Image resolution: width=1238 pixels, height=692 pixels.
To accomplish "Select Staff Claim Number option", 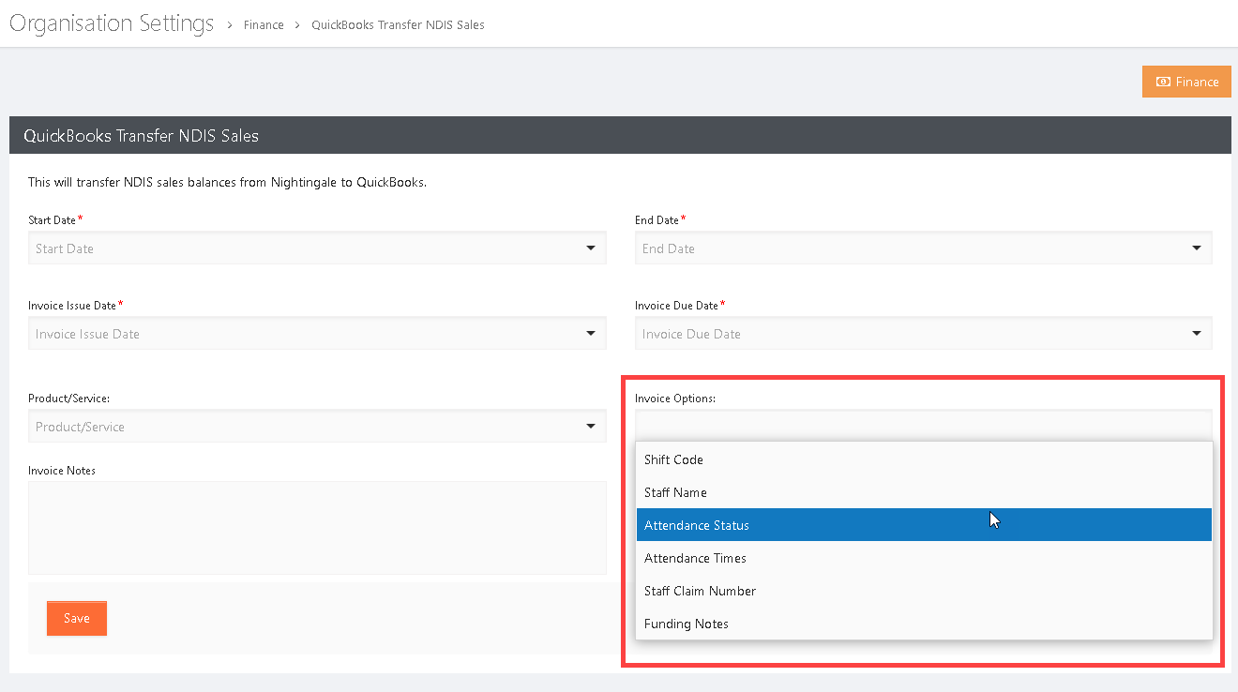I will 924,591.
